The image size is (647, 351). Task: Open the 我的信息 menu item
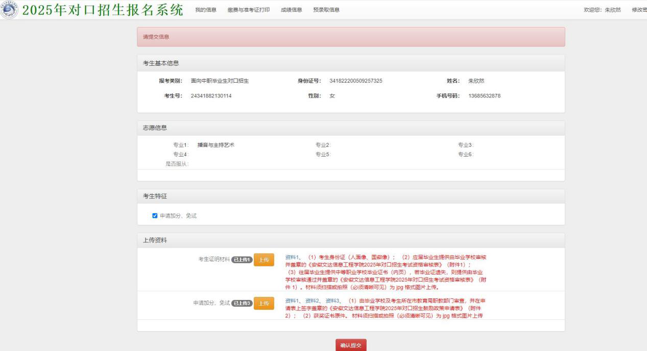[x=206, y=10]
